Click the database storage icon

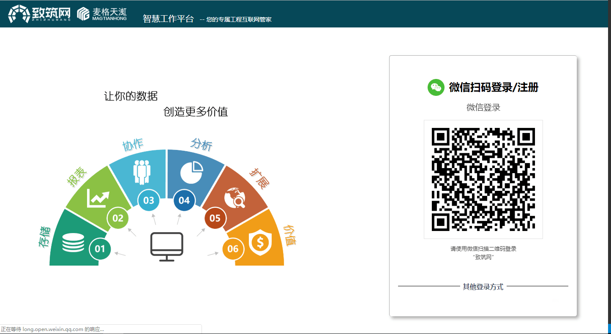tap(74, 243)
